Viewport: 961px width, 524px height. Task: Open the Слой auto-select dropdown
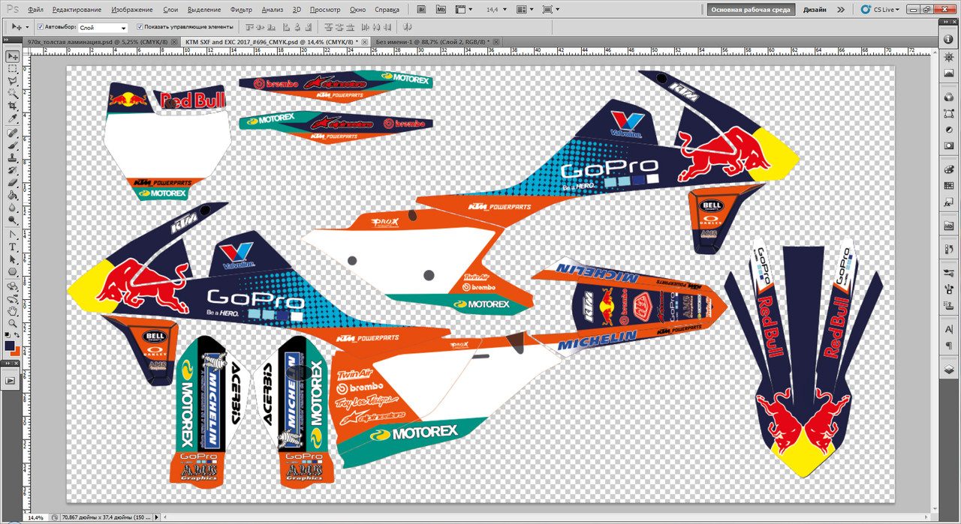click(x=104, y=28)
